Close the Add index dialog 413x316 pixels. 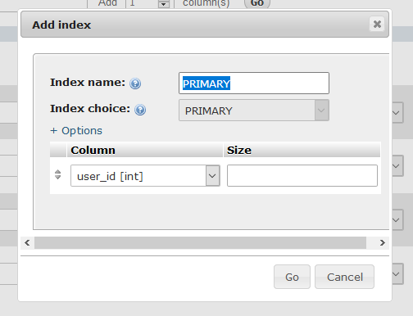[377, 24]
